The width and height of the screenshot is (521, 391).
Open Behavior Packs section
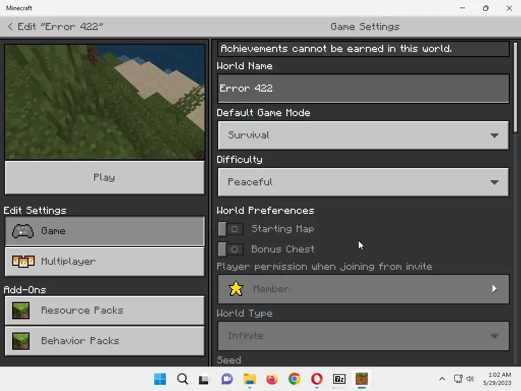[105, 341]
